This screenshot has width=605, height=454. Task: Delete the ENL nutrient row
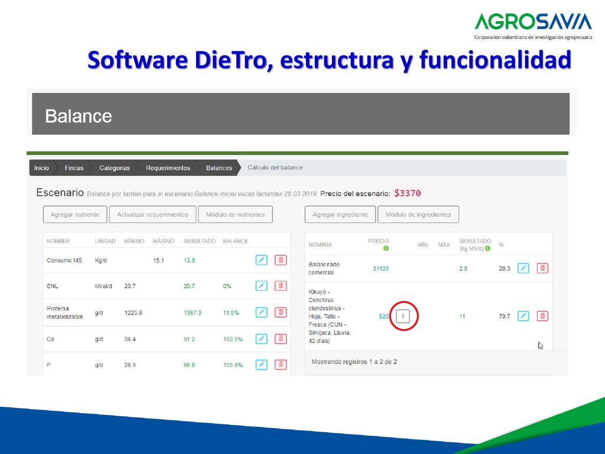pos(281,286)
